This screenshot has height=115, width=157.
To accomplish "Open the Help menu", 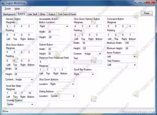I will click(17, 9).
